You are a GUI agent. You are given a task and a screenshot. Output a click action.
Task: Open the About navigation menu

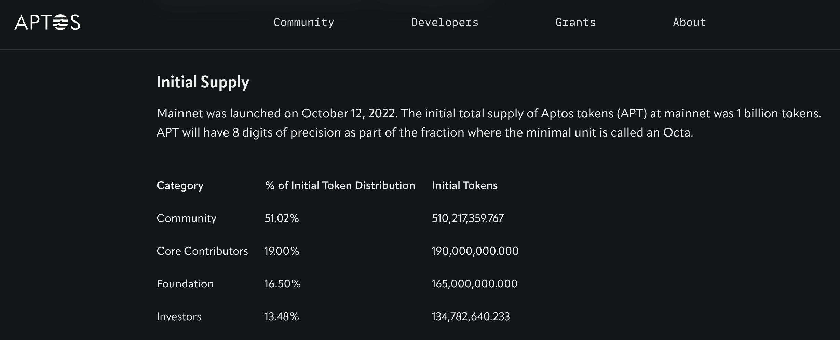(x=689, y=23)
